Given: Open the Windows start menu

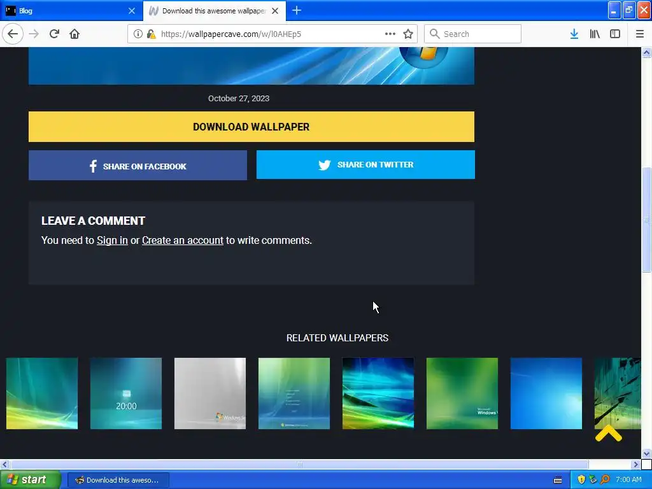Looking at the screenshot, I should point(30,479).
